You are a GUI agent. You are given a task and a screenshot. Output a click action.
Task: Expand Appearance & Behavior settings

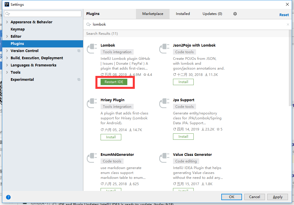7,22
